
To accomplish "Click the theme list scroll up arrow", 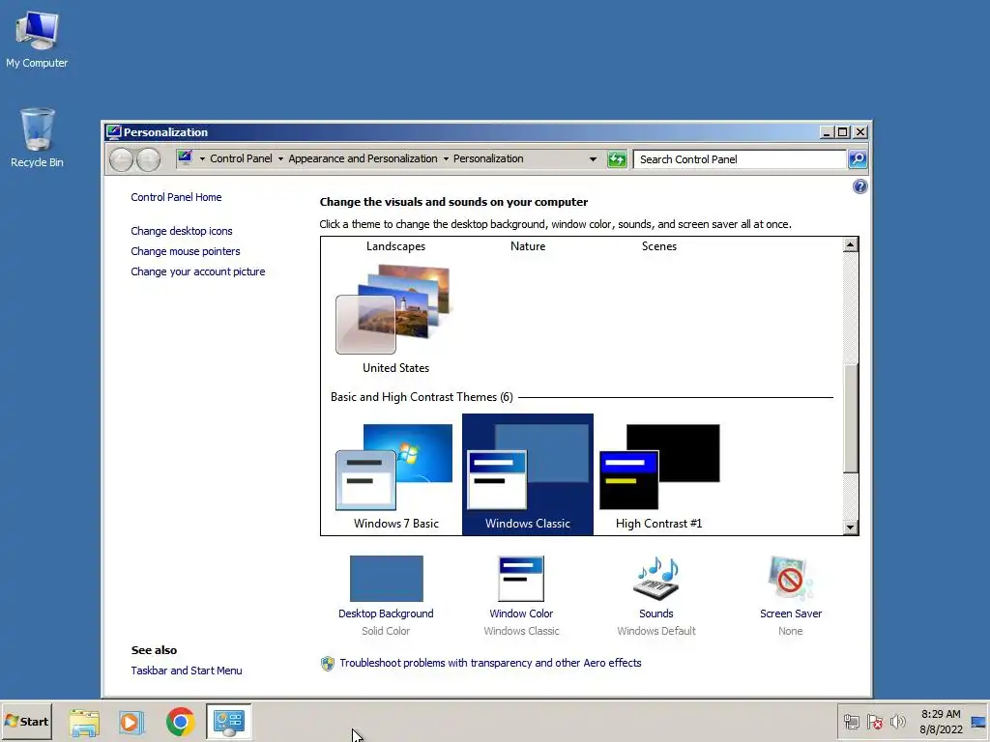I will (851, 244).
